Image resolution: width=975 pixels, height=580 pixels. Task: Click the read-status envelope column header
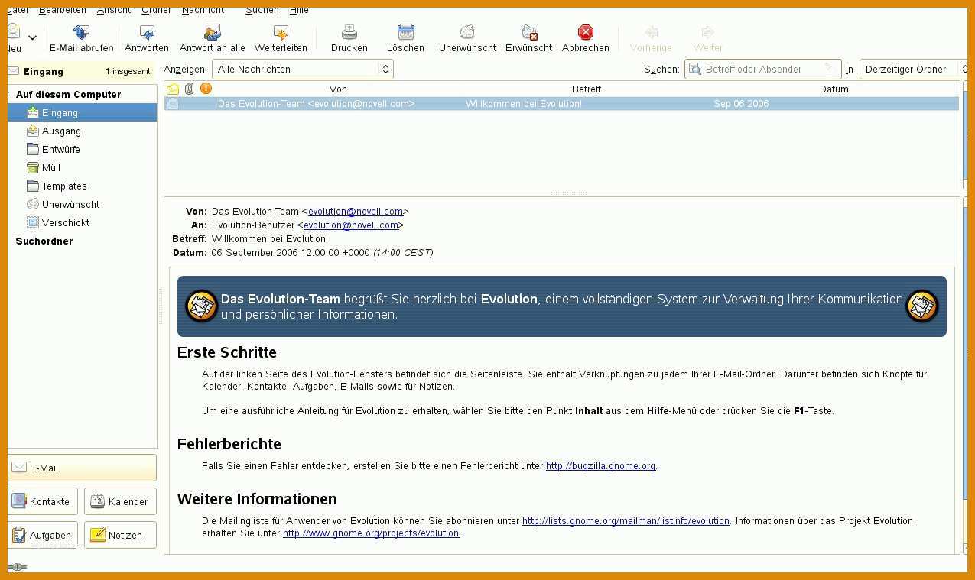pos(173,89)
